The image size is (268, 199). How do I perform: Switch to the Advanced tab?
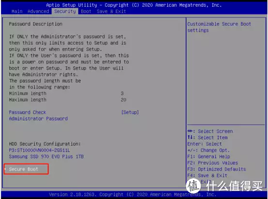(x=38, y=12)
